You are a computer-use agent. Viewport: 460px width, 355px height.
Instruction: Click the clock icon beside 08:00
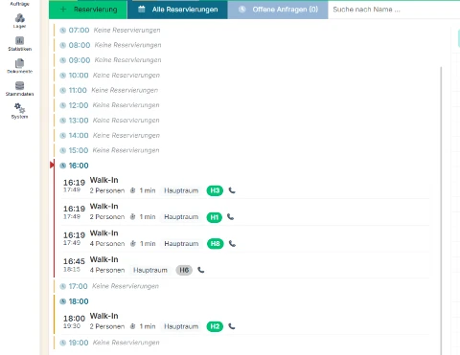pos(63,45)
